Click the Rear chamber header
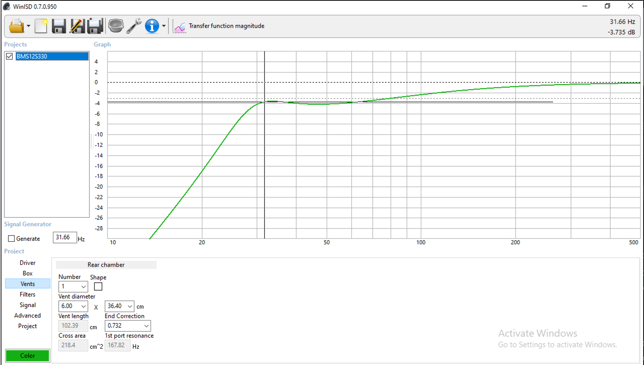Viewport: 644px width, 365px height. 106,265
